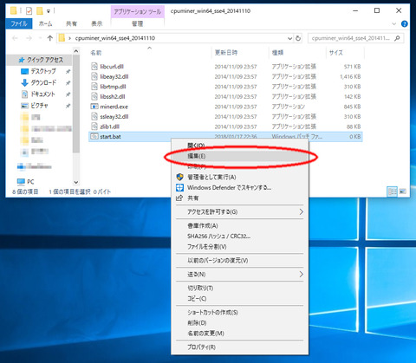Choose 名前の変更(M) in the context menu
This screenshot has width=416, height=363.
pyautogui.click(x=240, y=334)
